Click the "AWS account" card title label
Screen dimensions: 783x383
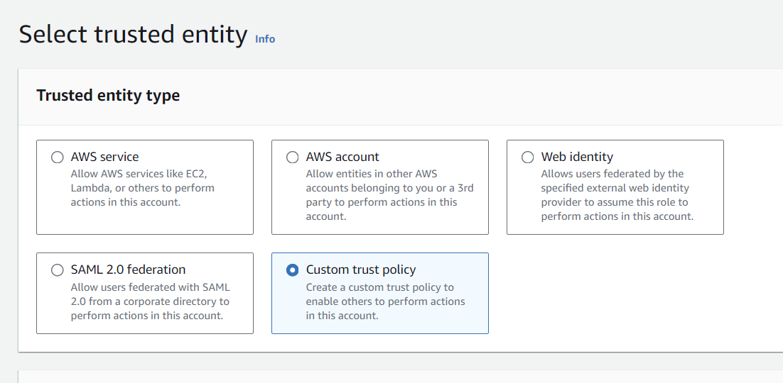[x=342, y=157]
